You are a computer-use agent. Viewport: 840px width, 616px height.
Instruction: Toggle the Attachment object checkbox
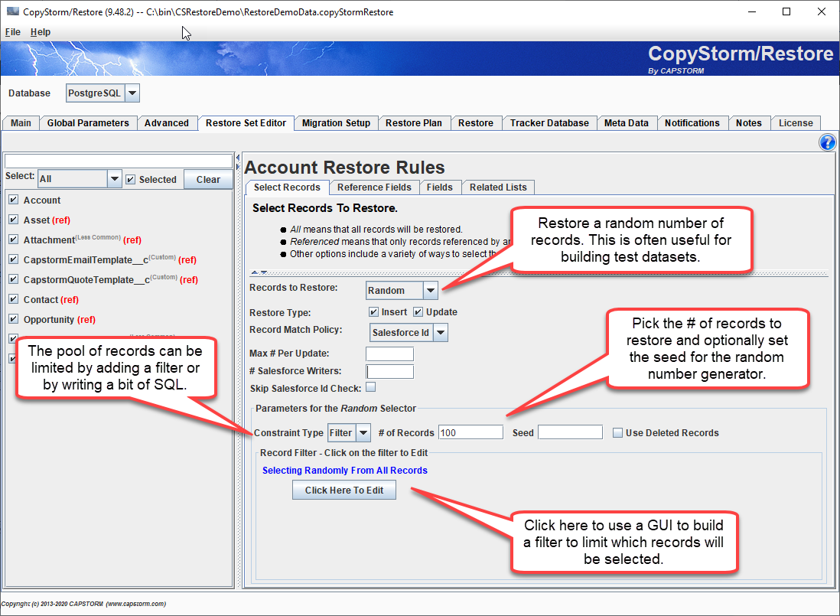click(14, 240)
